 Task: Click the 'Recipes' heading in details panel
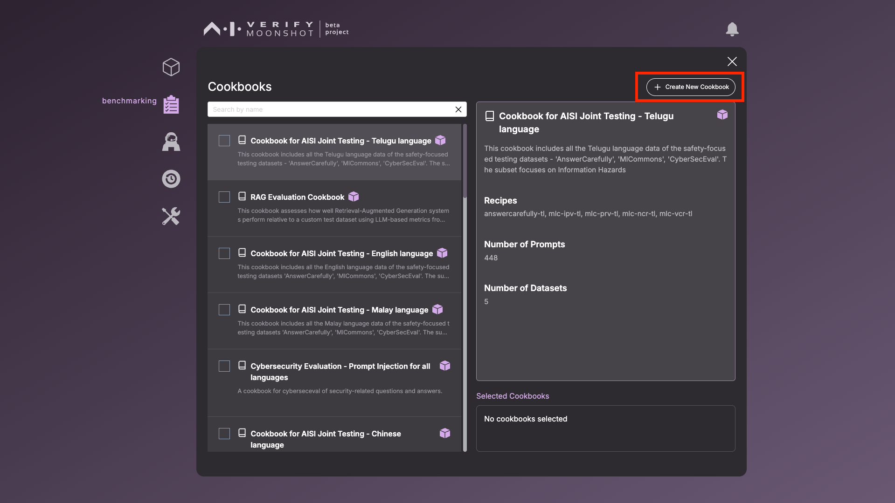[500, 201]
